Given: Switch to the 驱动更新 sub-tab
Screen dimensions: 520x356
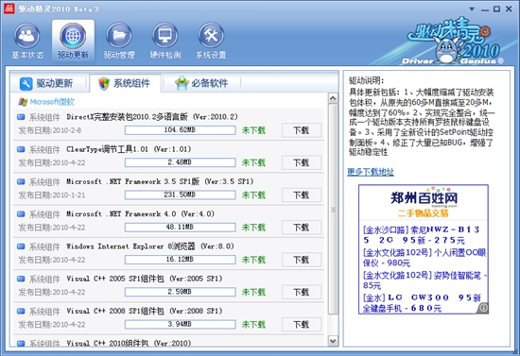Looking at the screenshot, I should click(46, 83).
